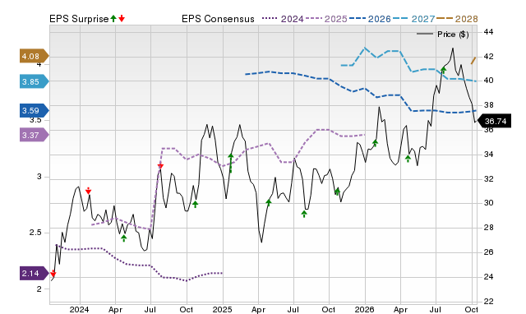This screenshot has height=314, width=526.
Task: Select the red surprise marker beside the 2.14 tag
Action: pyautogui.click(x=53, y=274)
